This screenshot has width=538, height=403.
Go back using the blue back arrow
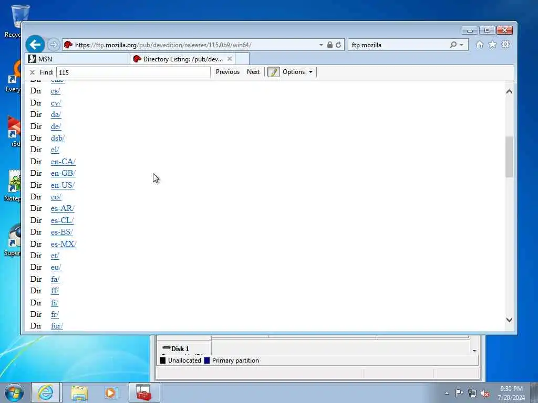click(35, 45)
